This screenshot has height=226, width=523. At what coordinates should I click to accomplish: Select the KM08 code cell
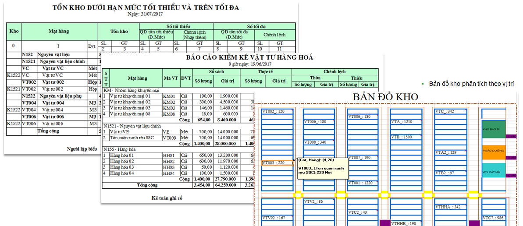171,114
